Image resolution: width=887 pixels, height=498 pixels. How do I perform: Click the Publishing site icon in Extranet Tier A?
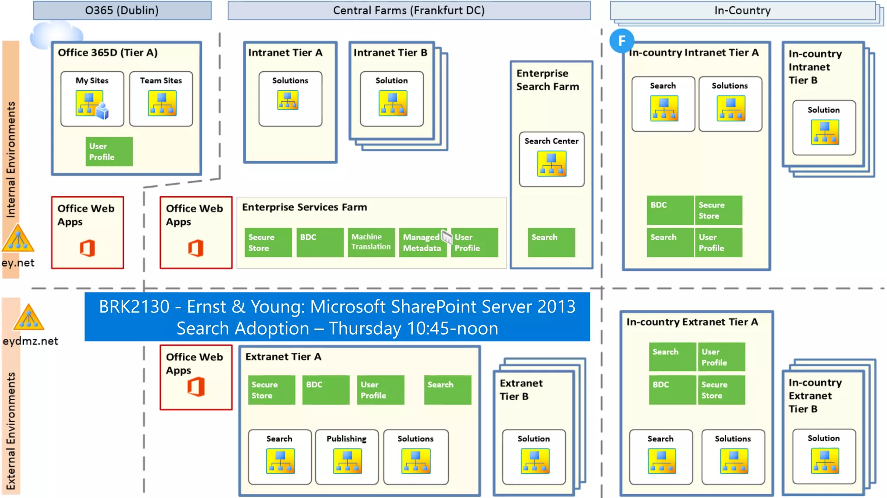(347, 461)
